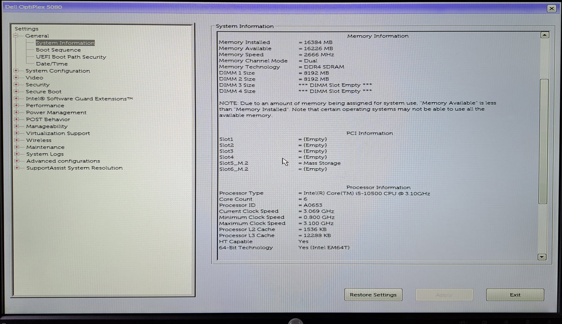Expand the Advanced configurations node
562x324 pixels.
[16, 161]
